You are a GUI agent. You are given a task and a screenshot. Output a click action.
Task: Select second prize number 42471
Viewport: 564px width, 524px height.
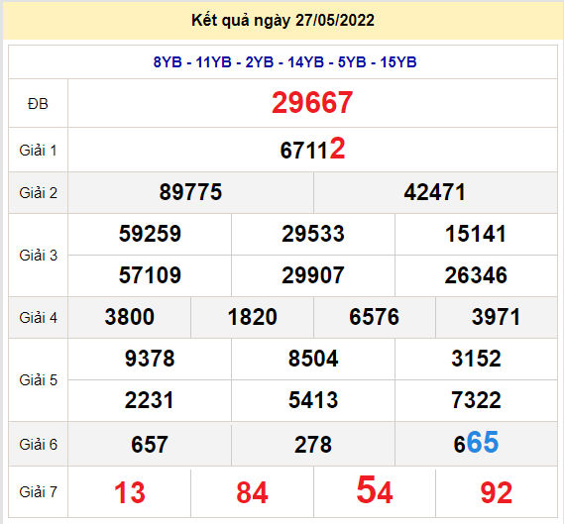click(435, 192)
